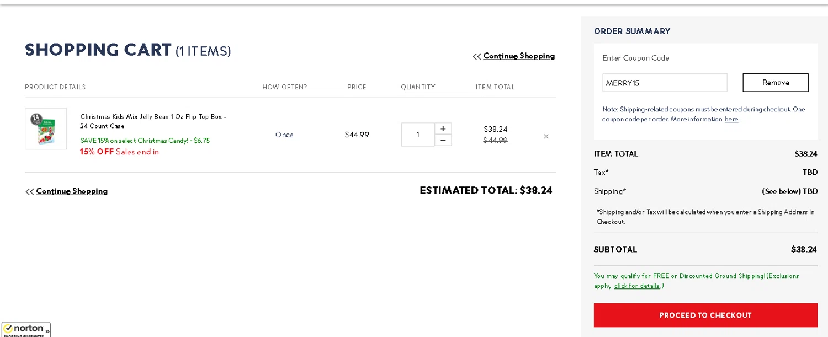
Task: Click the '15% OFF Sales end in' text
Action: (119, 152)
